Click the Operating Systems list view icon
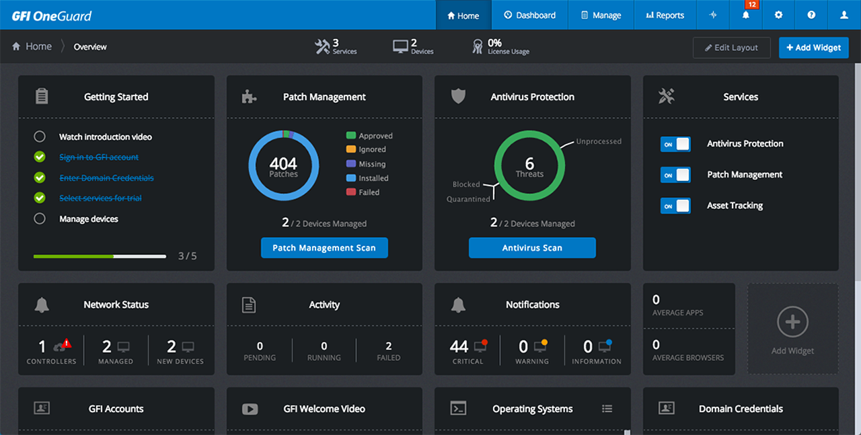This screenshot has height=435, width=861. [607, 409]
